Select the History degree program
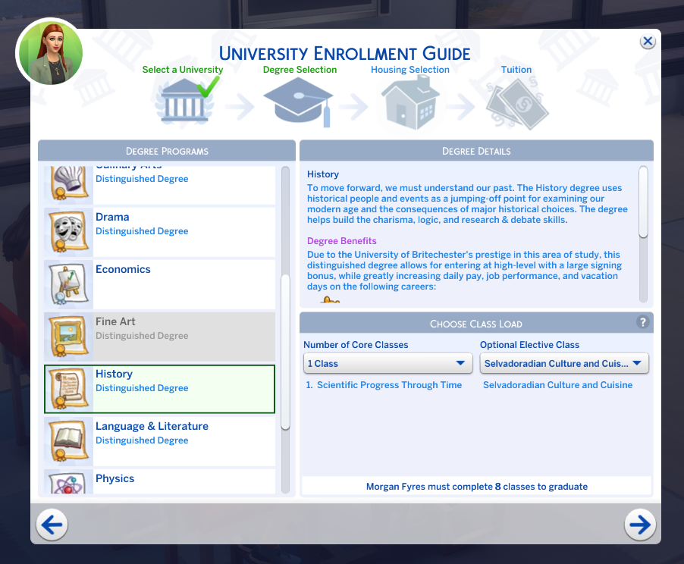Image resolution: width=684 pixels, height=564 pixels. pos(160,389)
